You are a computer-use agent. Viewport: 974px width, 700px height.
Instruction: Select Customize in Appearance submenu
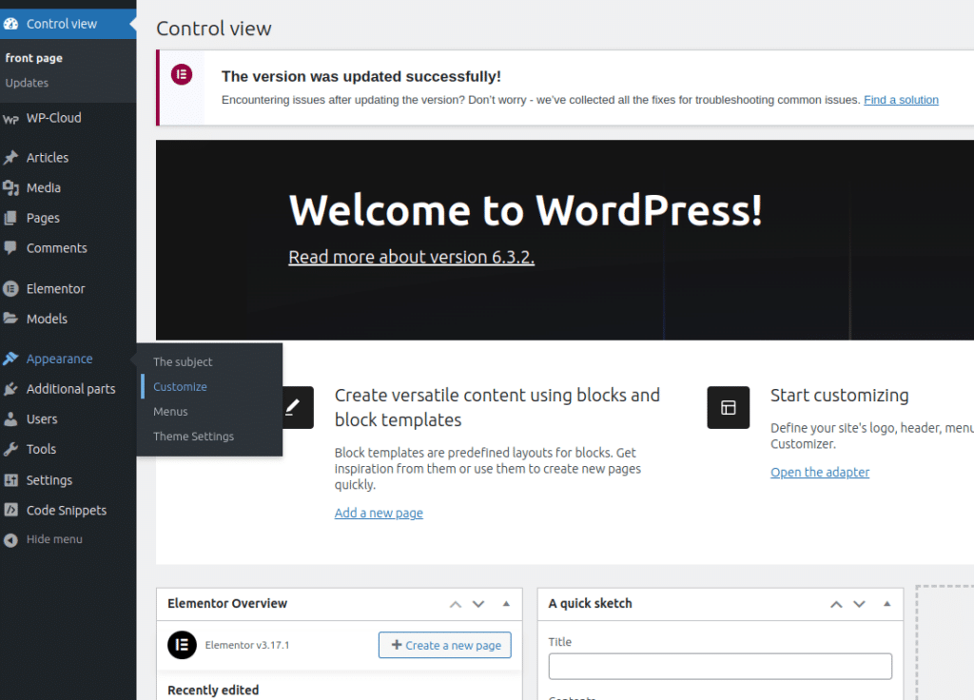(180, 387)
